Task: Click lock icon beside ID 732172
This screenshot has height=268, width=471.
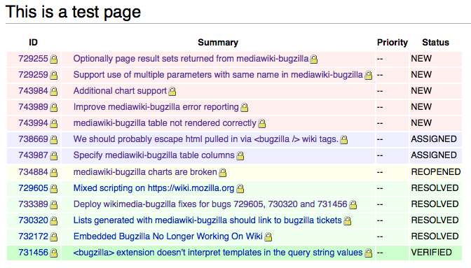Action: pos(54,237)
